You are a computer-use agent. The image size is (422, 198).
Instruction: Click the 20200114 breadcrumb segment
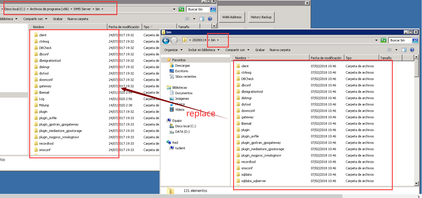coord(199,40)
